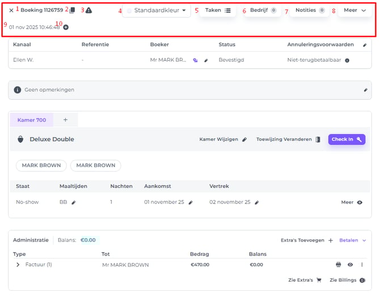The width and height of the screenshot is (380, 297).
Task: Open the Taken list button
Action: tap(218, 10)
